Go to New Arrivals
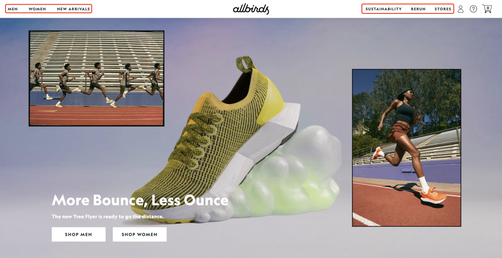This screenshot has height=258, width=502. tap(73, 9)
